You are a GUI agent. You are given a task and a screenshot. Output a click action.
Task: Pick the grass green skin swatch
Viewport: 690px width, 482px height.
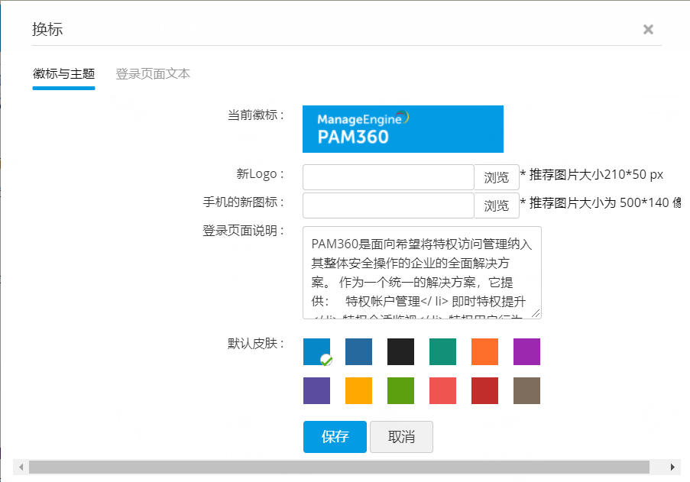pyautogui.click(x=400, y=390)
